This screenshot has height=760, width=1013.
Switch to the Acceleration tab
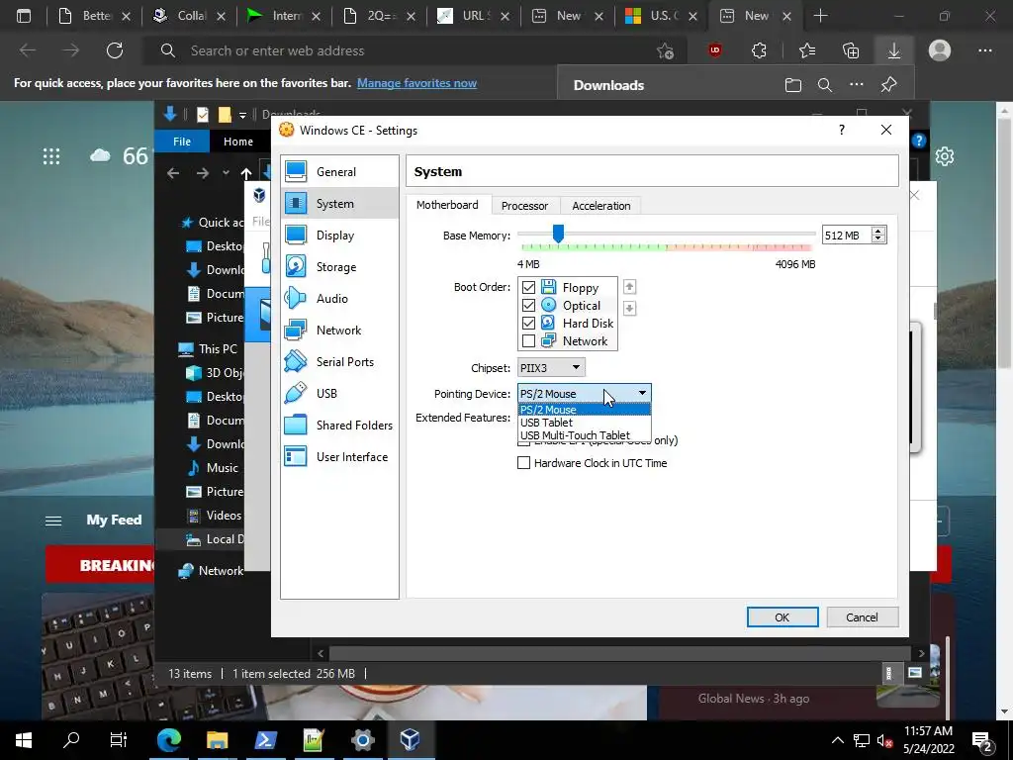point(600,206)
